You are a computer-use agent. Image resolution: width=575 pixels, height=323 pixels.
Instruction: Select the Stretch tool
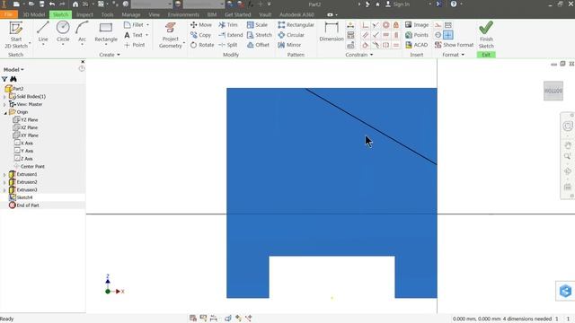pos(260,35)
